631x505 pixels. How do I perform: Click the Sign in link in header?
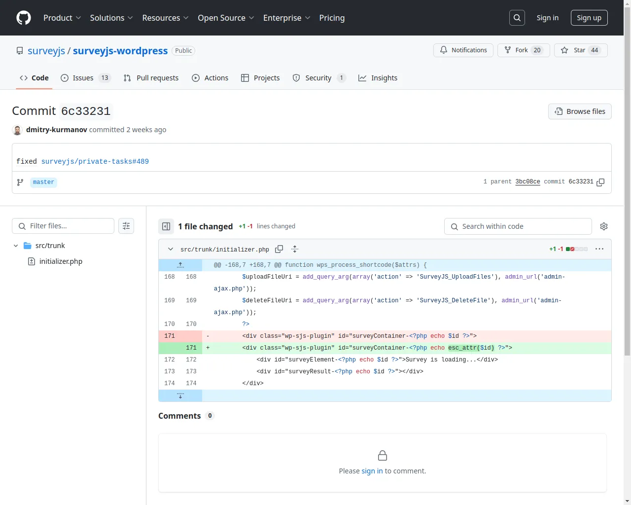548,18
